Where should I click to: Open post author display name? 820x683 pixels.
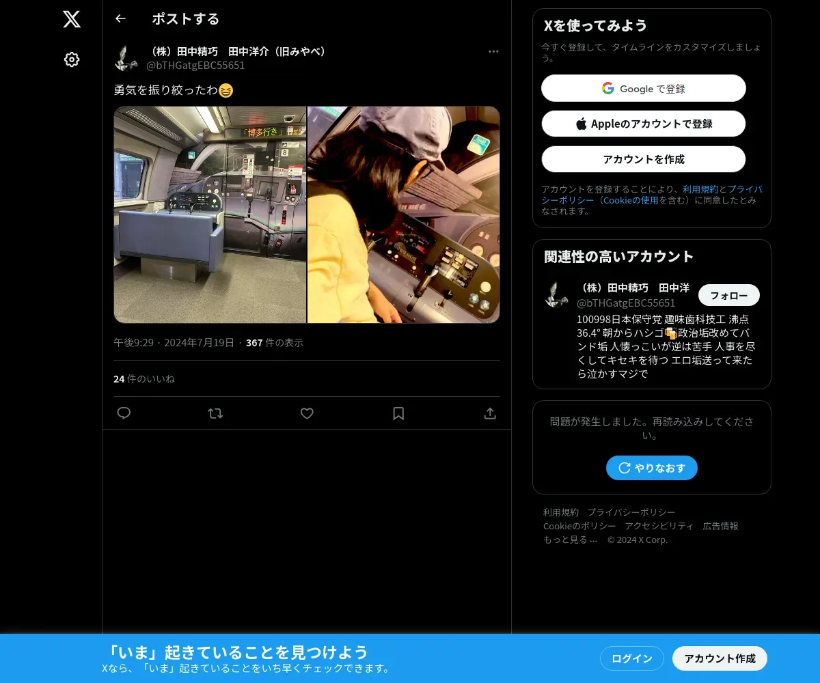(x=238, y=52)
